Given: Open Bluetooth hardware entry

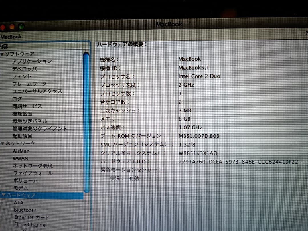Looking at the screenshot, I should tap(25, 210).
